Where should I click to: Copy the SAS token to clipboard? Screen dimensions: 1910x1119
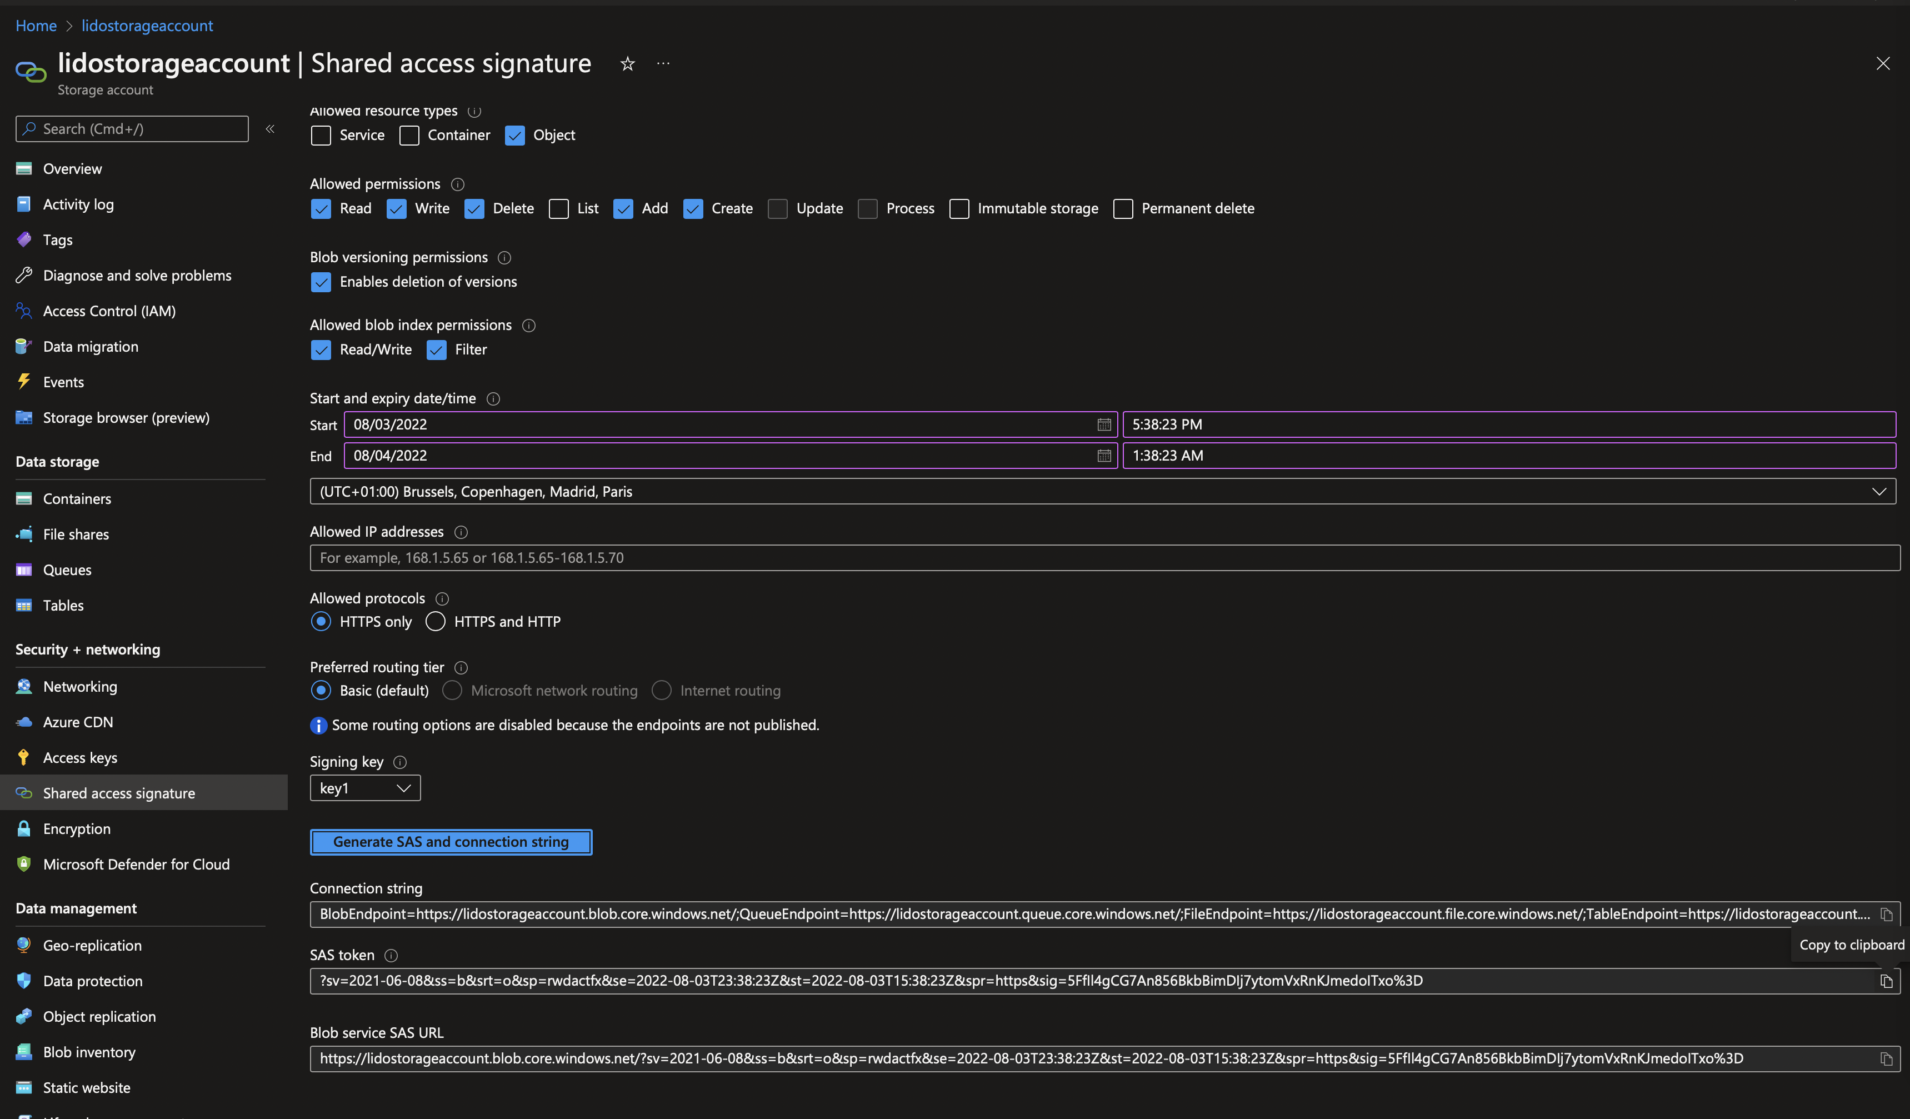tap(1886, 981)
